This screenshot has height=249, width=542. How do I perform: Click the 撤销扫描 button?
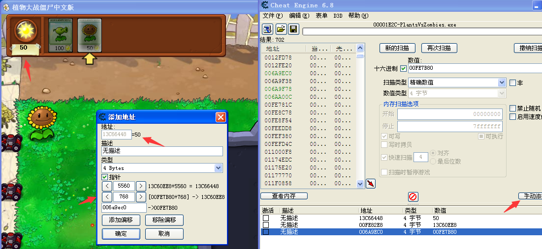pos(528,48)
